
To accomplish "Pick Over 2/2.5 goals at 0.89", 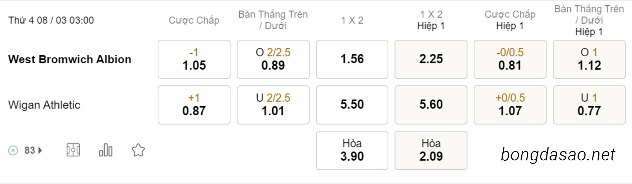I will 273,59.
